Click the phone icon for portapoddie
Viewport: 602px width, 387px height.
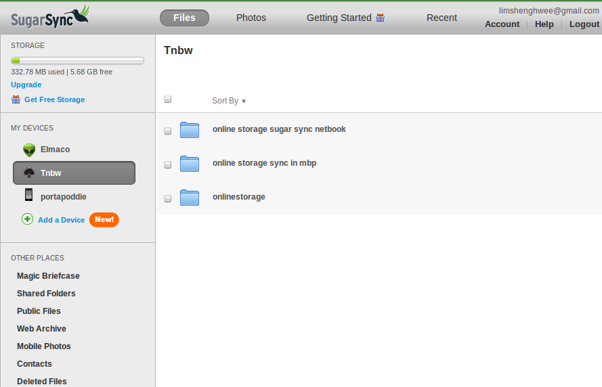click(29, 195)
